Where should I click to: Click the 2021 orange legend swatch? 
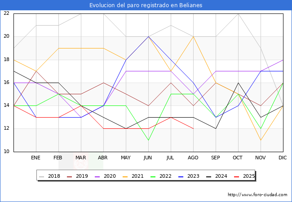125,176
